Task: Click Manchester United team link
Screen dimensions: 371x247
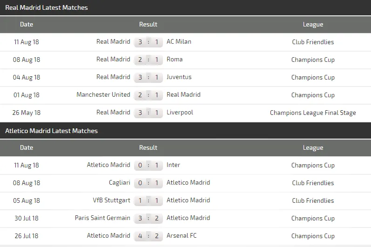Action: tap(103, 94)
